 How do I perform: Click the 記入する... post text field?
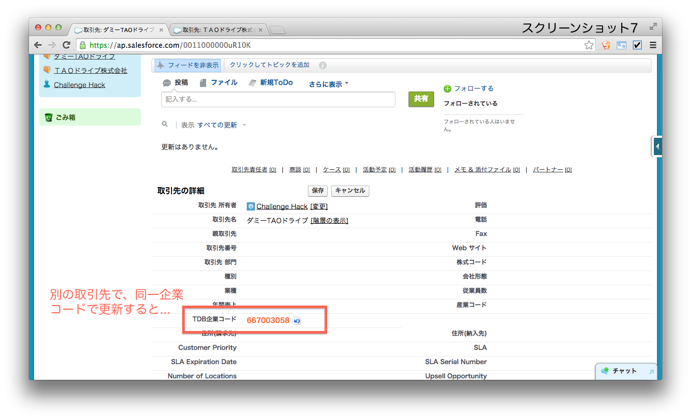pyautogui.click(x=278, y=100)
